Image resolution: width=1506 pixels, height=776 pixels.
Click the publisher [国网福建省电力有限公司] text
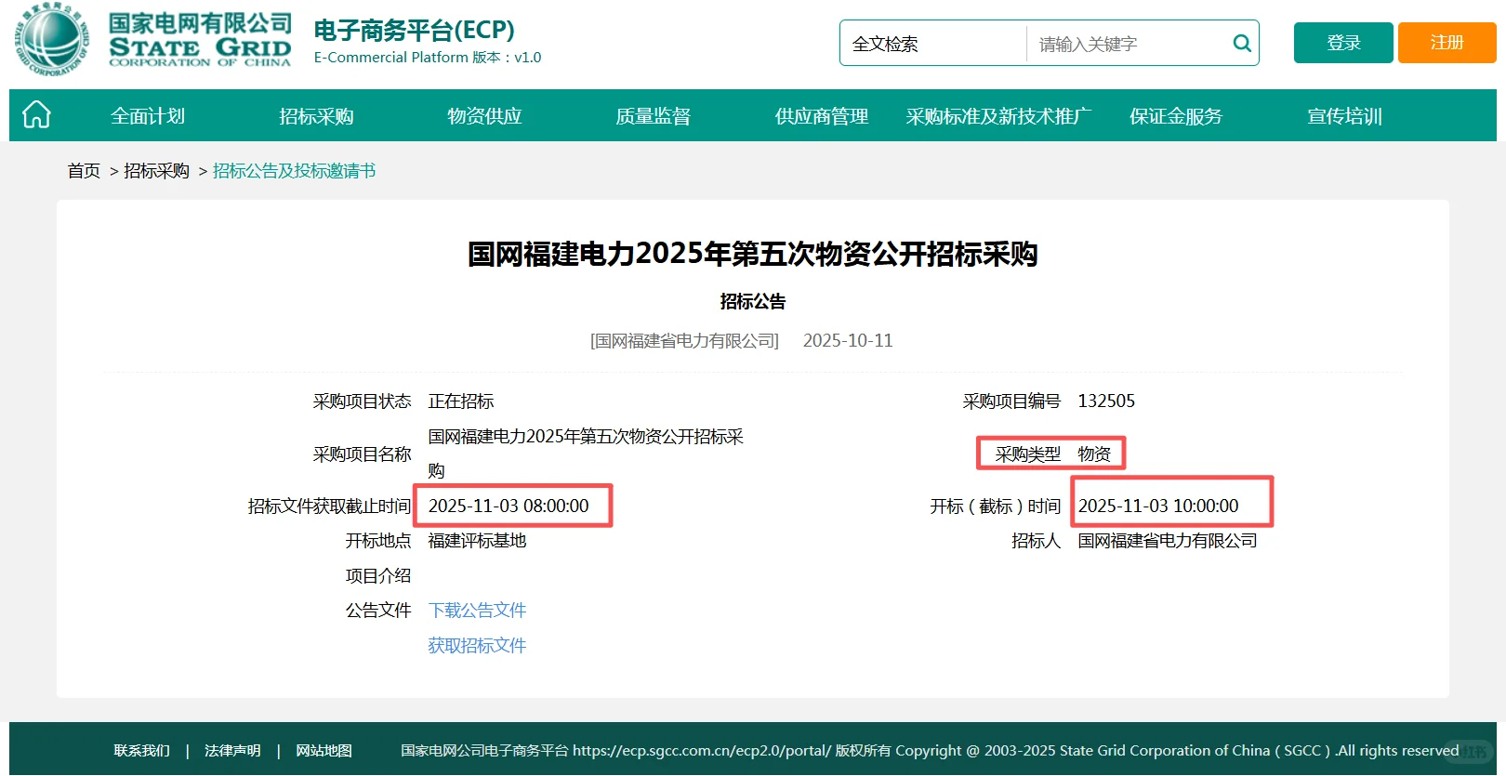pyautogui.click(x=684, y=340)
